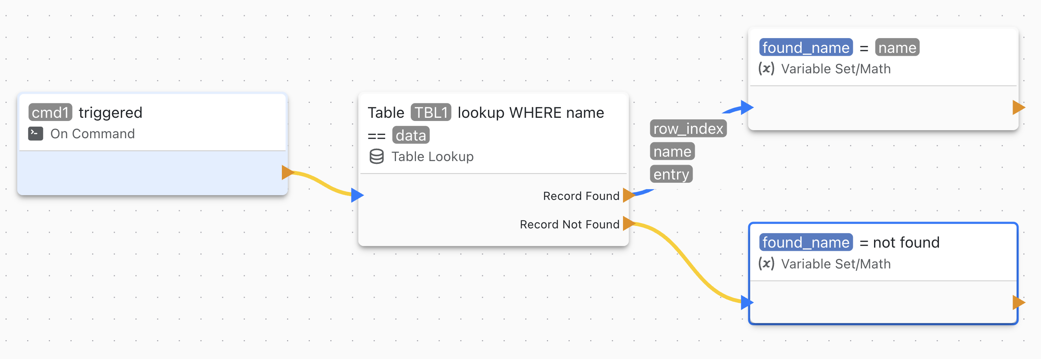Click the entry output variable tag
Viewport: 1041px width, 359px height.
(x=671, y=174)
